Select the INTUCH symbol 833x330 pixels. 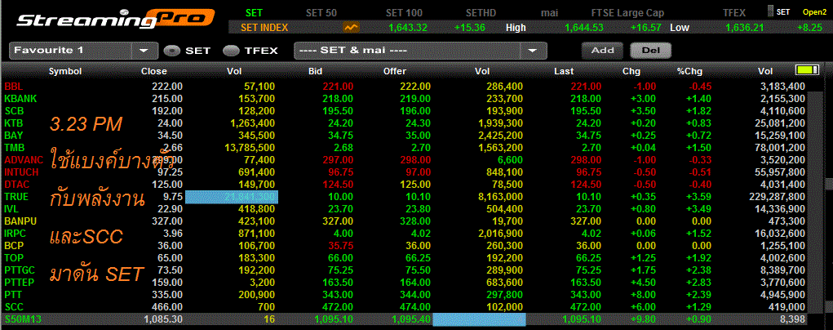[x=21, y=172]
